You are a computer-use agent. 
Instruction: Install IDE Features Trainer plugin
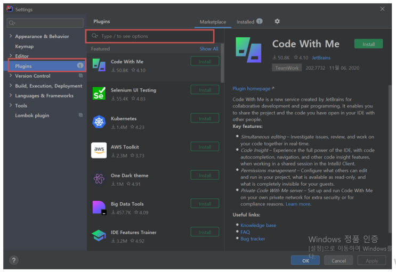click(x=205, y=232)
